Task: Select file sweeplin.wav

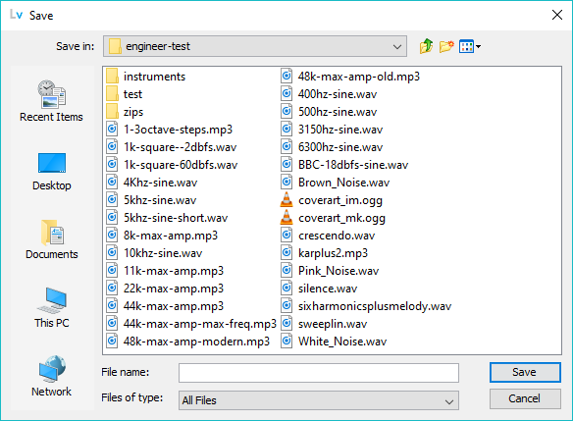Action: pyautogui.click(x=324, y=324)
